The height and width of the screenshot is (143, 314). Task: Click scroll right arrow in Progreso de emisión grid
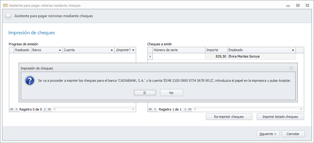pyautogui.click(x=133, y=109)
